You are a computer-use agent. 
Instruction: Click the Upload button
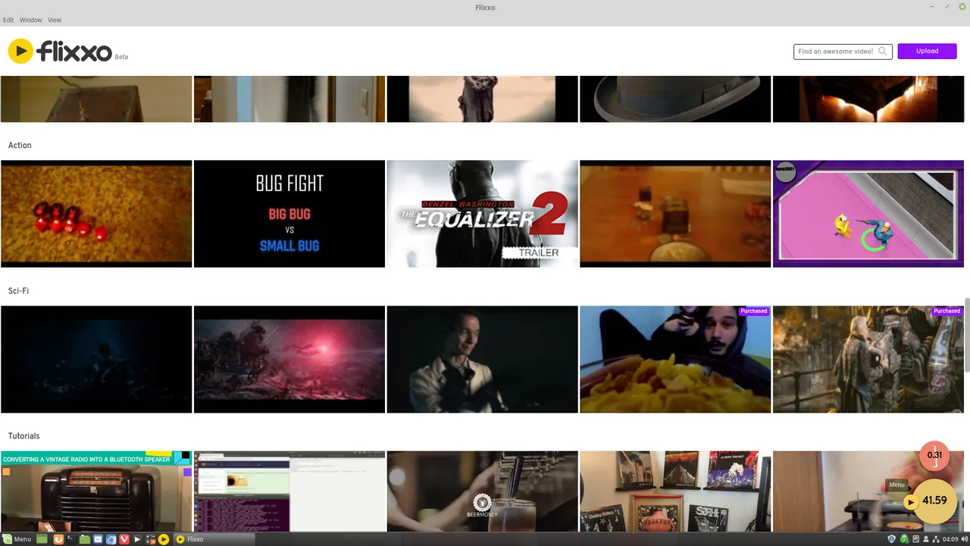pyautogui.click(x=927, y=52)
